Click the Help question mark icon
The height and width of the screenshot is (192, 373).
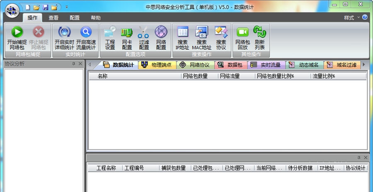(365, 17)
